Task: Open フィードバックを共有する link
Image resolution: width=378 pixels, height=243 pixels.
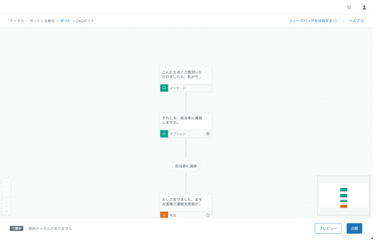Action: tap(313, 21)
